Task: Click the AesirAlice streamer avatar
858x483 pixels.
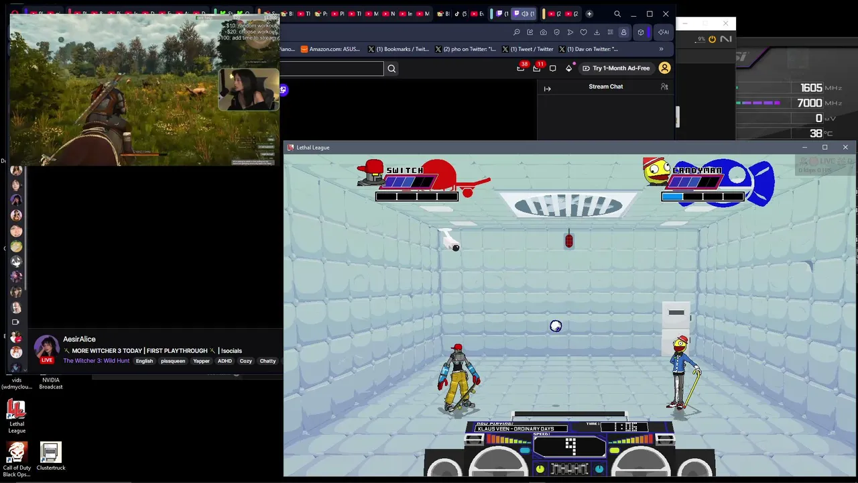Action: [x=46, y=349]
